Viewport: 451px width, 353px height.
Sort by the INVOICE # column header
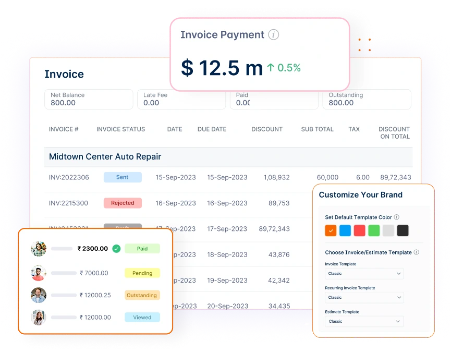click(x=64, y=129)
